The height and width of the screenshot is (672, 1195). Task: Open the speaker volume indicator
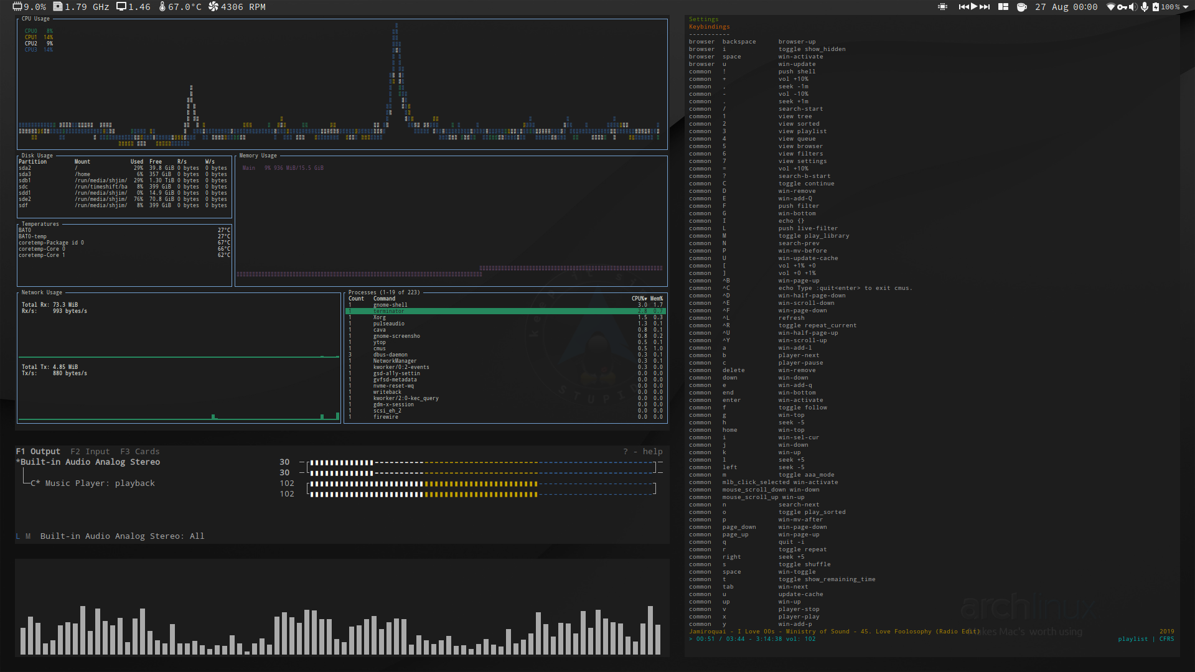click(1133, 7)
